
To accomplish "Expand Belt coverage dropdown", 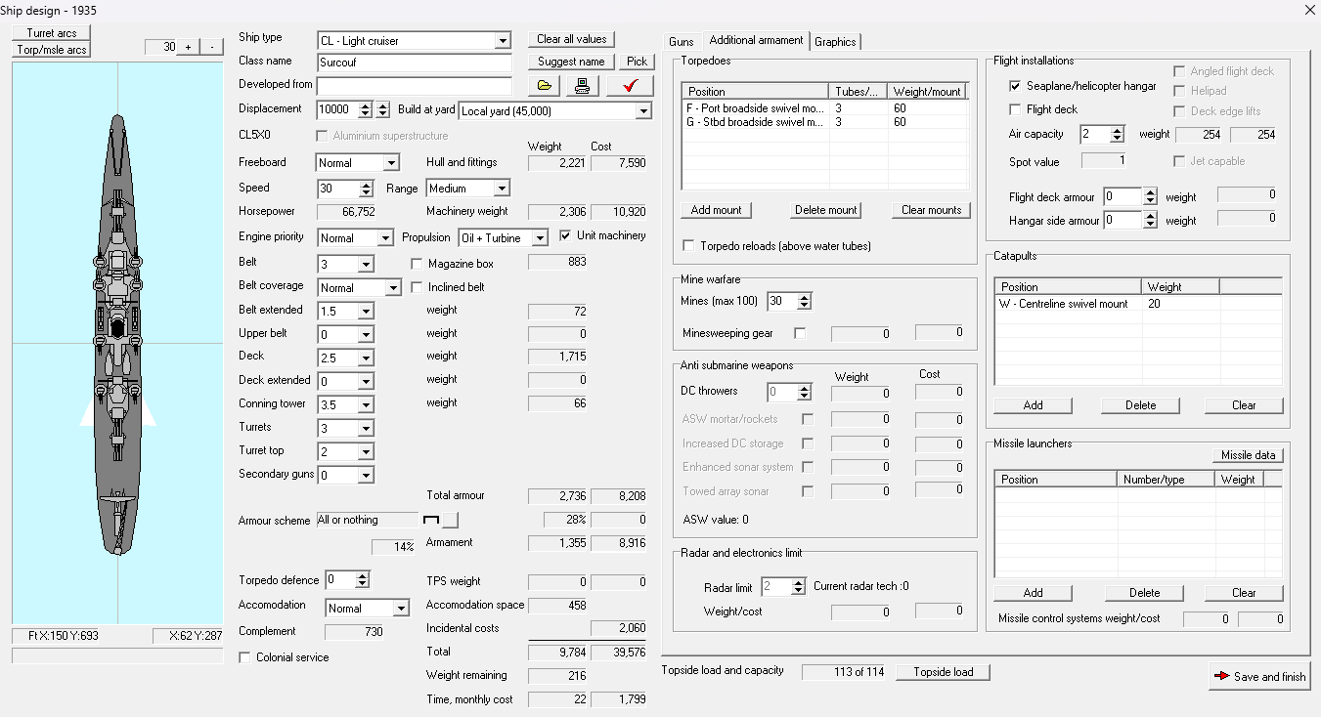I will click(393, 288).
